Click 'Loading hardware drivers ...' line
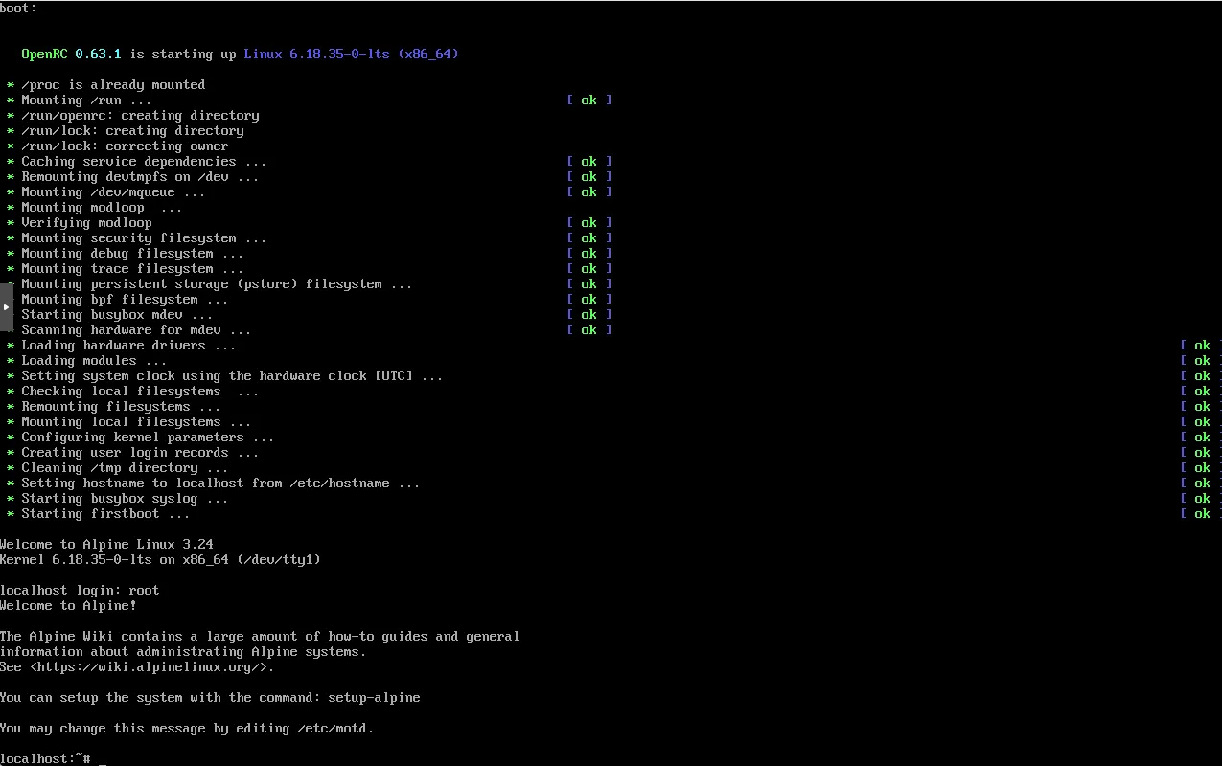This screenshot has width=1222, height=766. tap(128, 345)
